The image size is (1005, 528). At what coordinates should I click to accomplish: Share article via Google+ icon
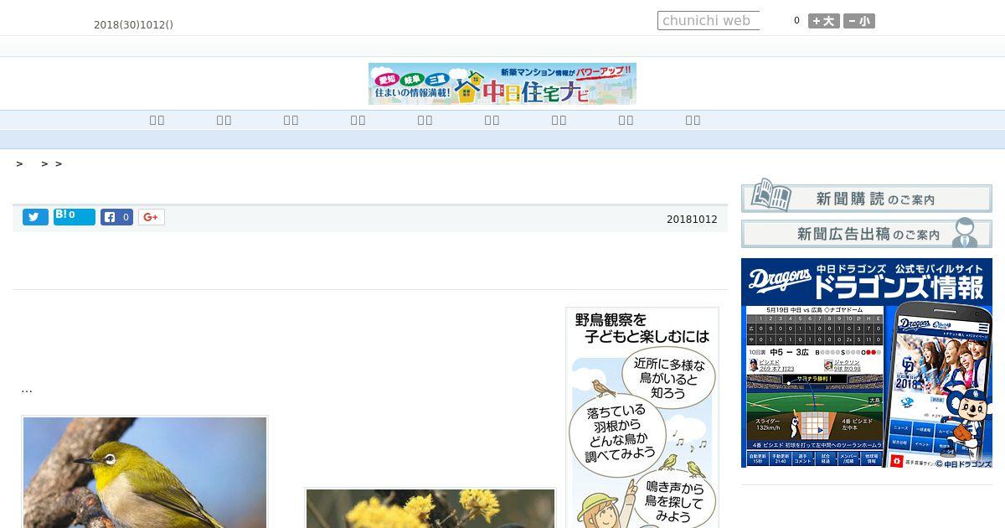[x=152, y=217]
